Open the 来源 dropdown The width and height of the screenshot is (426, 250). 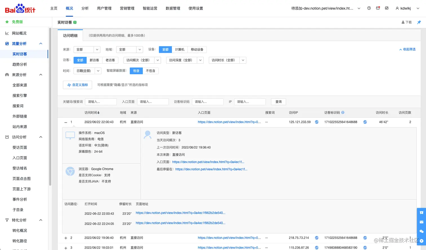tap(87, 49)
